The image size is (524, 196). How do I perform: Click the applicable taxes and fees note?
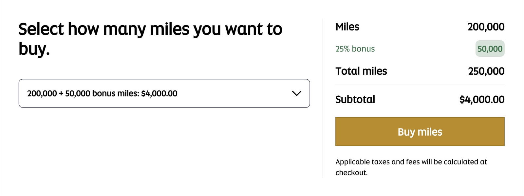tap(411, 162)
